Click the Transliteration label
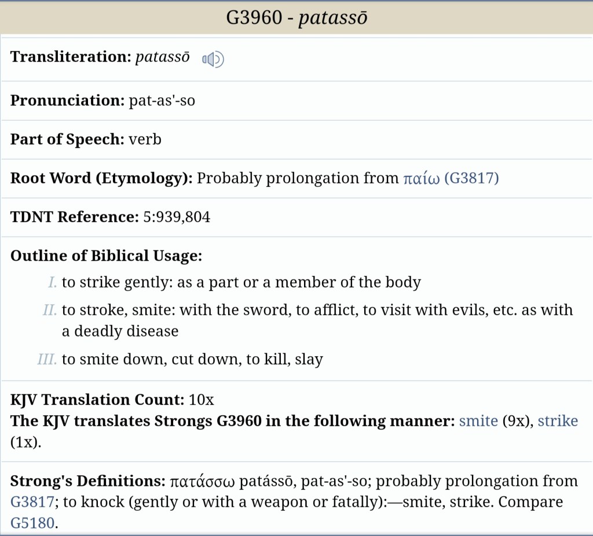Image resolution: width=593 pixels, height=536 pixels. (x=70, y=57)
